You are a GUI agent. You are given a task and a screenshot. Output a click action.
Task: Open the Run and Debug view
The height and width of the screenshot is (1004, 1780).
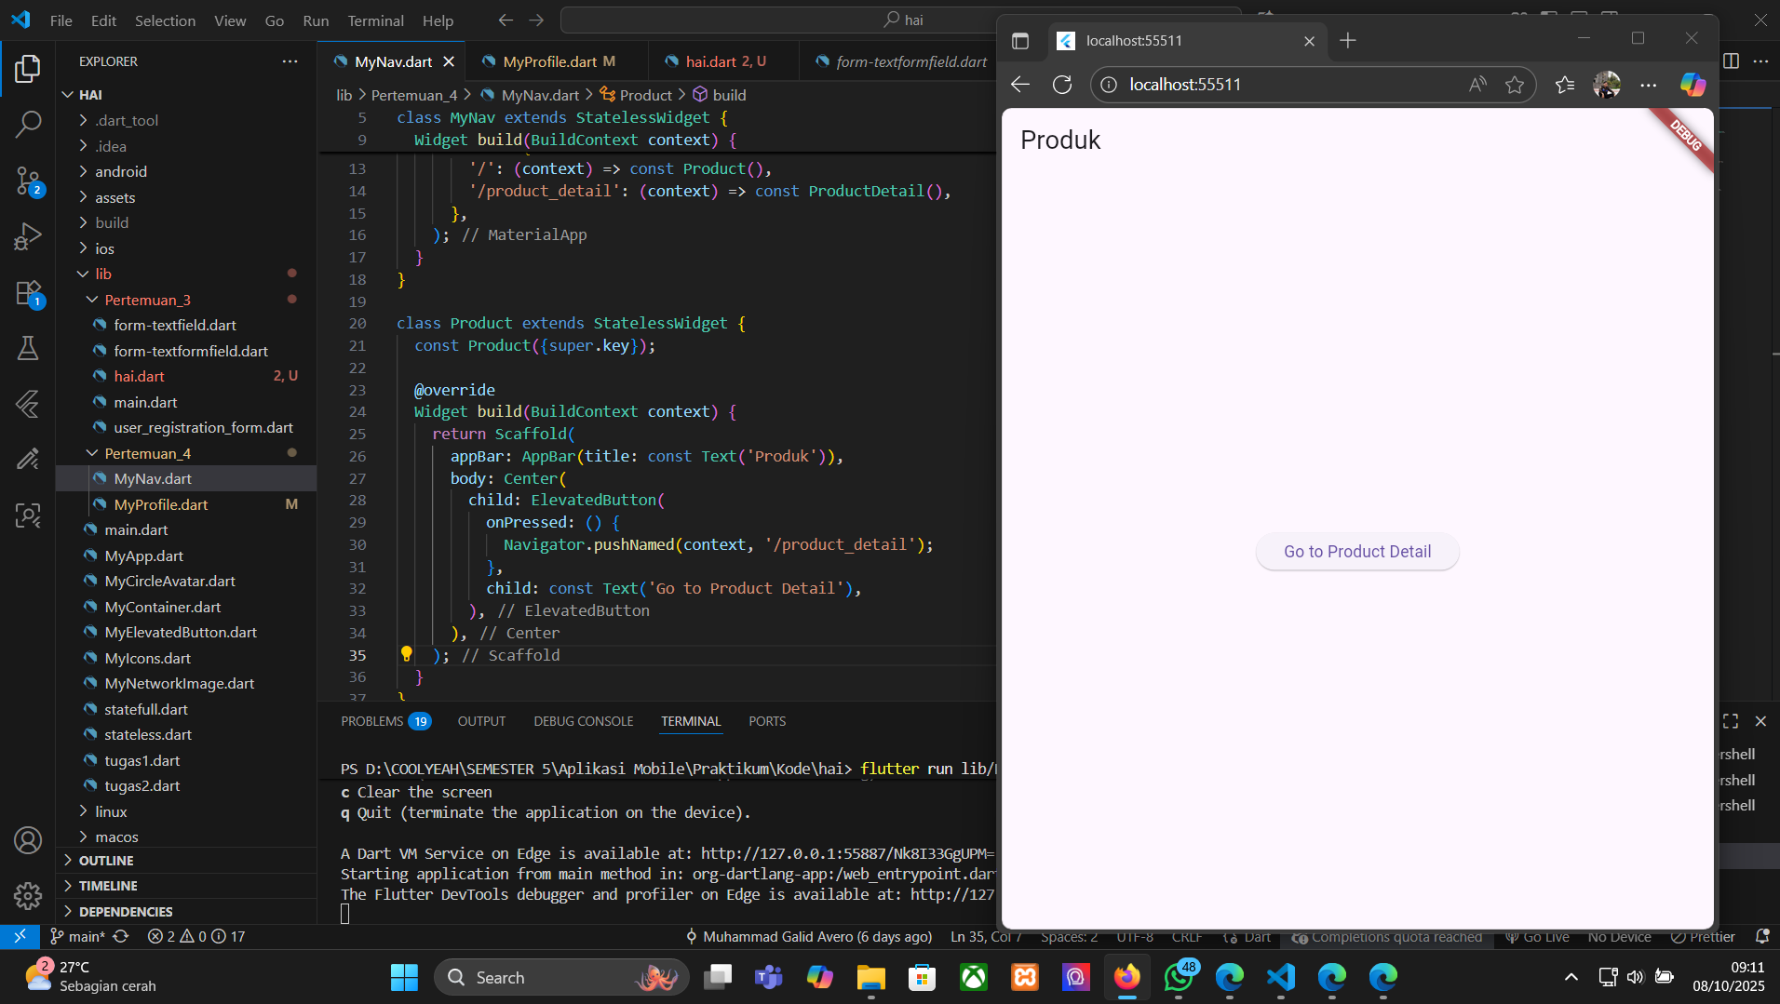[28, 236]
